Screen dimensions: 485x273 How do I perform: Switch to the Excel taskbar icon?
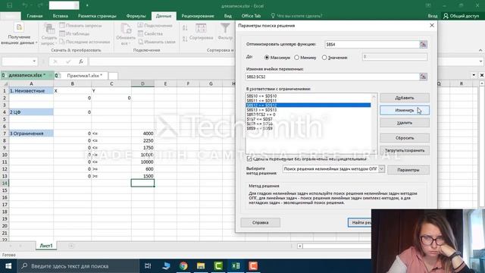coord(236,266)
